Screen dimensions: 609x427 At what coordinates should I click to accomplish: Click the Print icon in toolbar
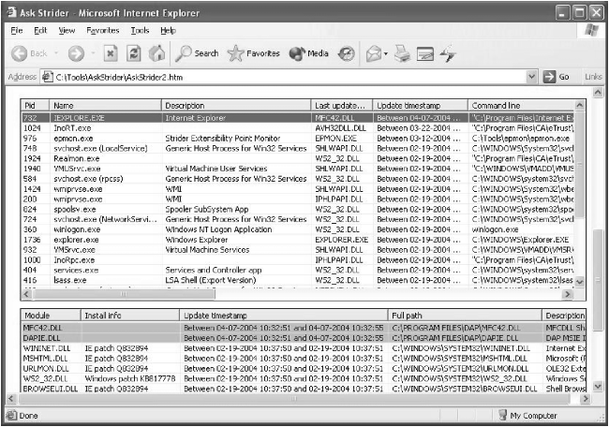pyautogui.click(x=402, y=53)
